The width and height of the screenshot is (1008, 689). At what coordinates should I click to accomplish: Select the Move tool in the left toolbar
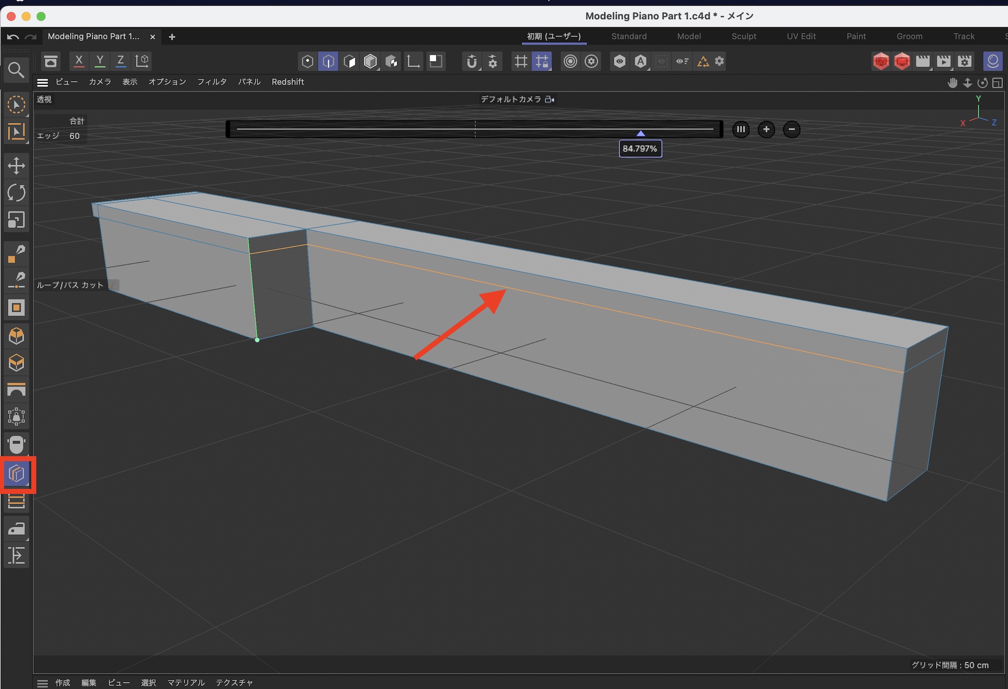pos(16,165)
